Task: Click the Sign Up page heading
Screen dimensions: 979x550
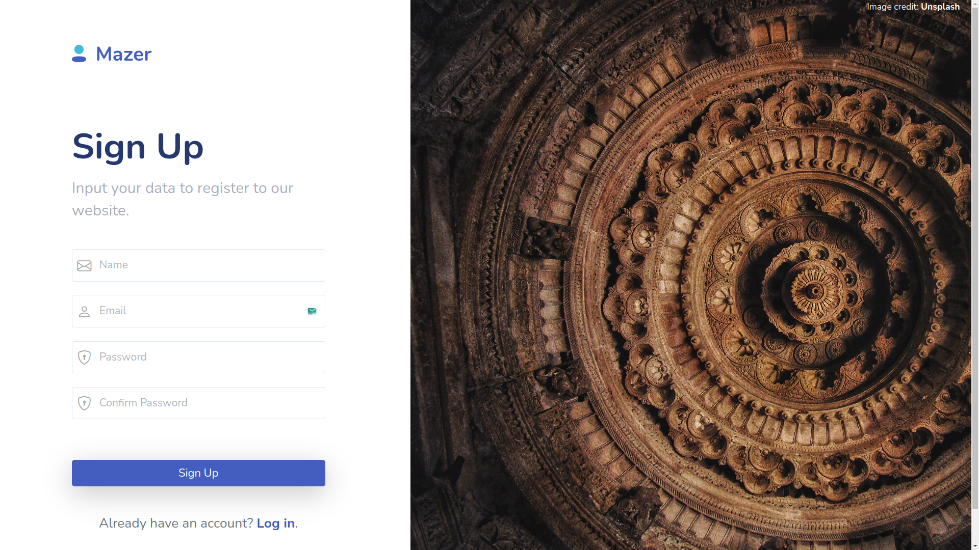Action: tap(138, 147)
